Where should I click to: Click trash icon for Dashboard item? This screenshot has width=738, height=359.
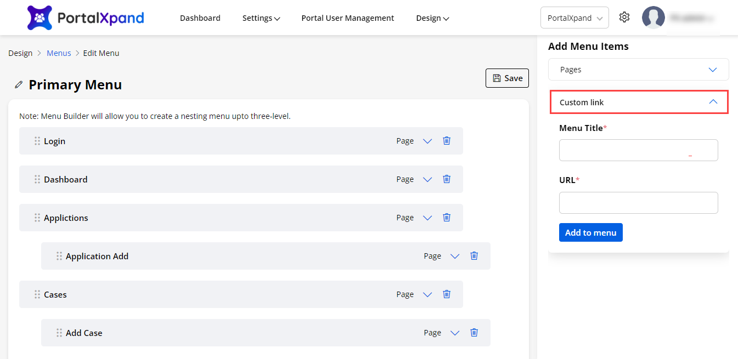(447, 179)
